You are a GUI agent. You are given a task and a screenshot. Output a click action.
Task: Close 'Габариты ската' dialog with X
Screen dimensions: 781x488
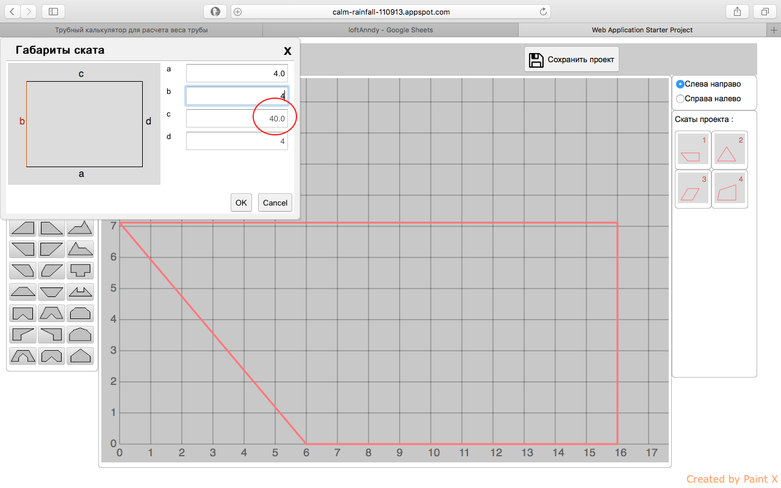(x=287, y=51)
